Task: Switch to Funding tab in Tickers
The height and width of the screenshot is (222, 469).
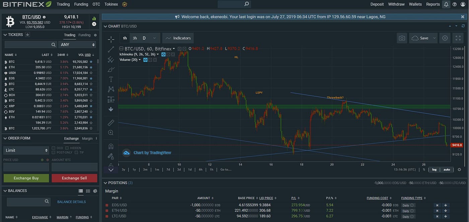Action: [84, 35]
